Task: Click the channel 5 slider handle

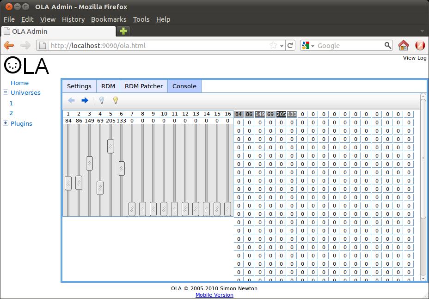Action: pyautogui.click(x=110, y=146)
